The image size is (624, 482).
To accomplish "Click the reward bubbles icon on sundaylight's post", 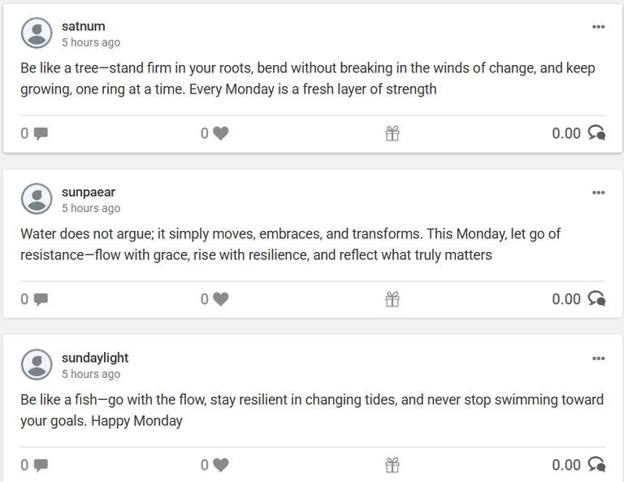I will point(597,465).
